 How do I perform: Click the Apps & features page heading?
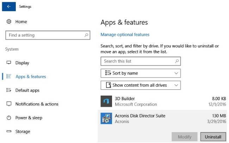pyautogui.click(x=124, y=22)
